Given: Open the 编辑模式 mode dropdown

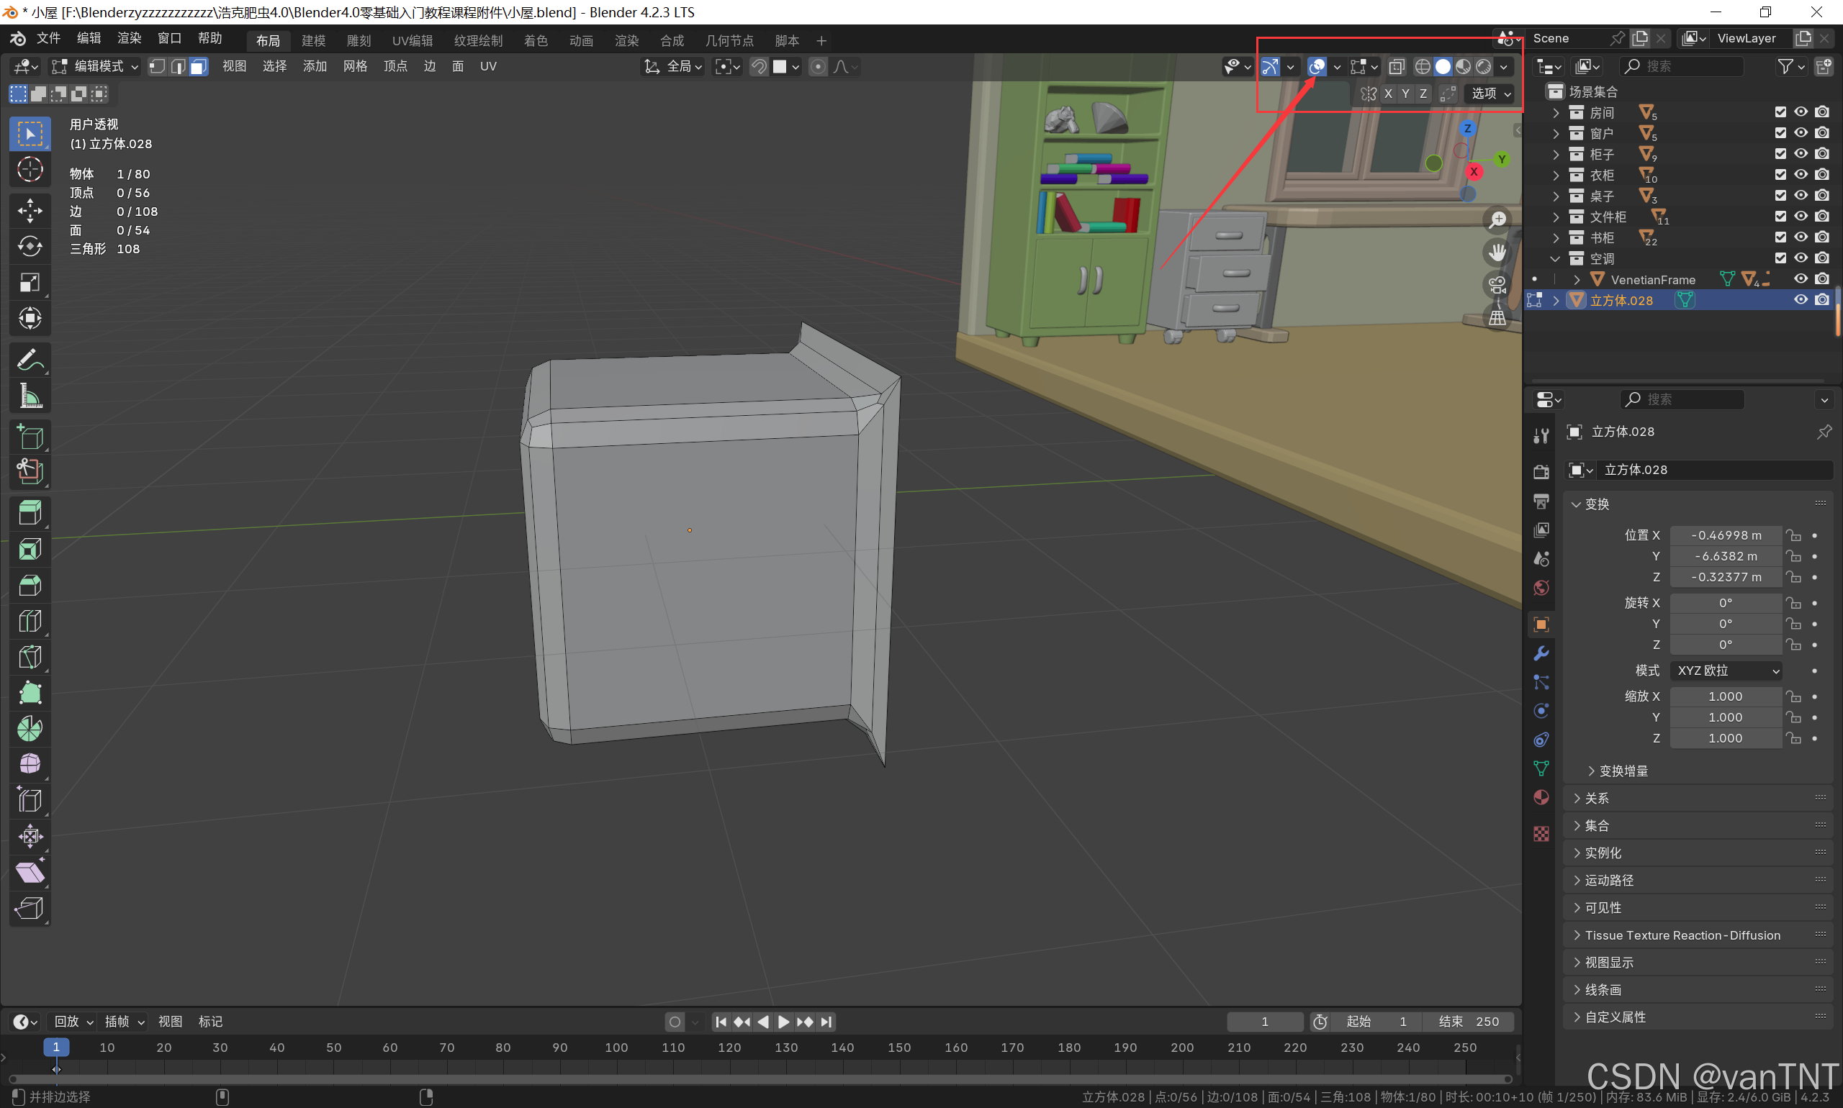Looking at the screenshot, I should point(95,66).
